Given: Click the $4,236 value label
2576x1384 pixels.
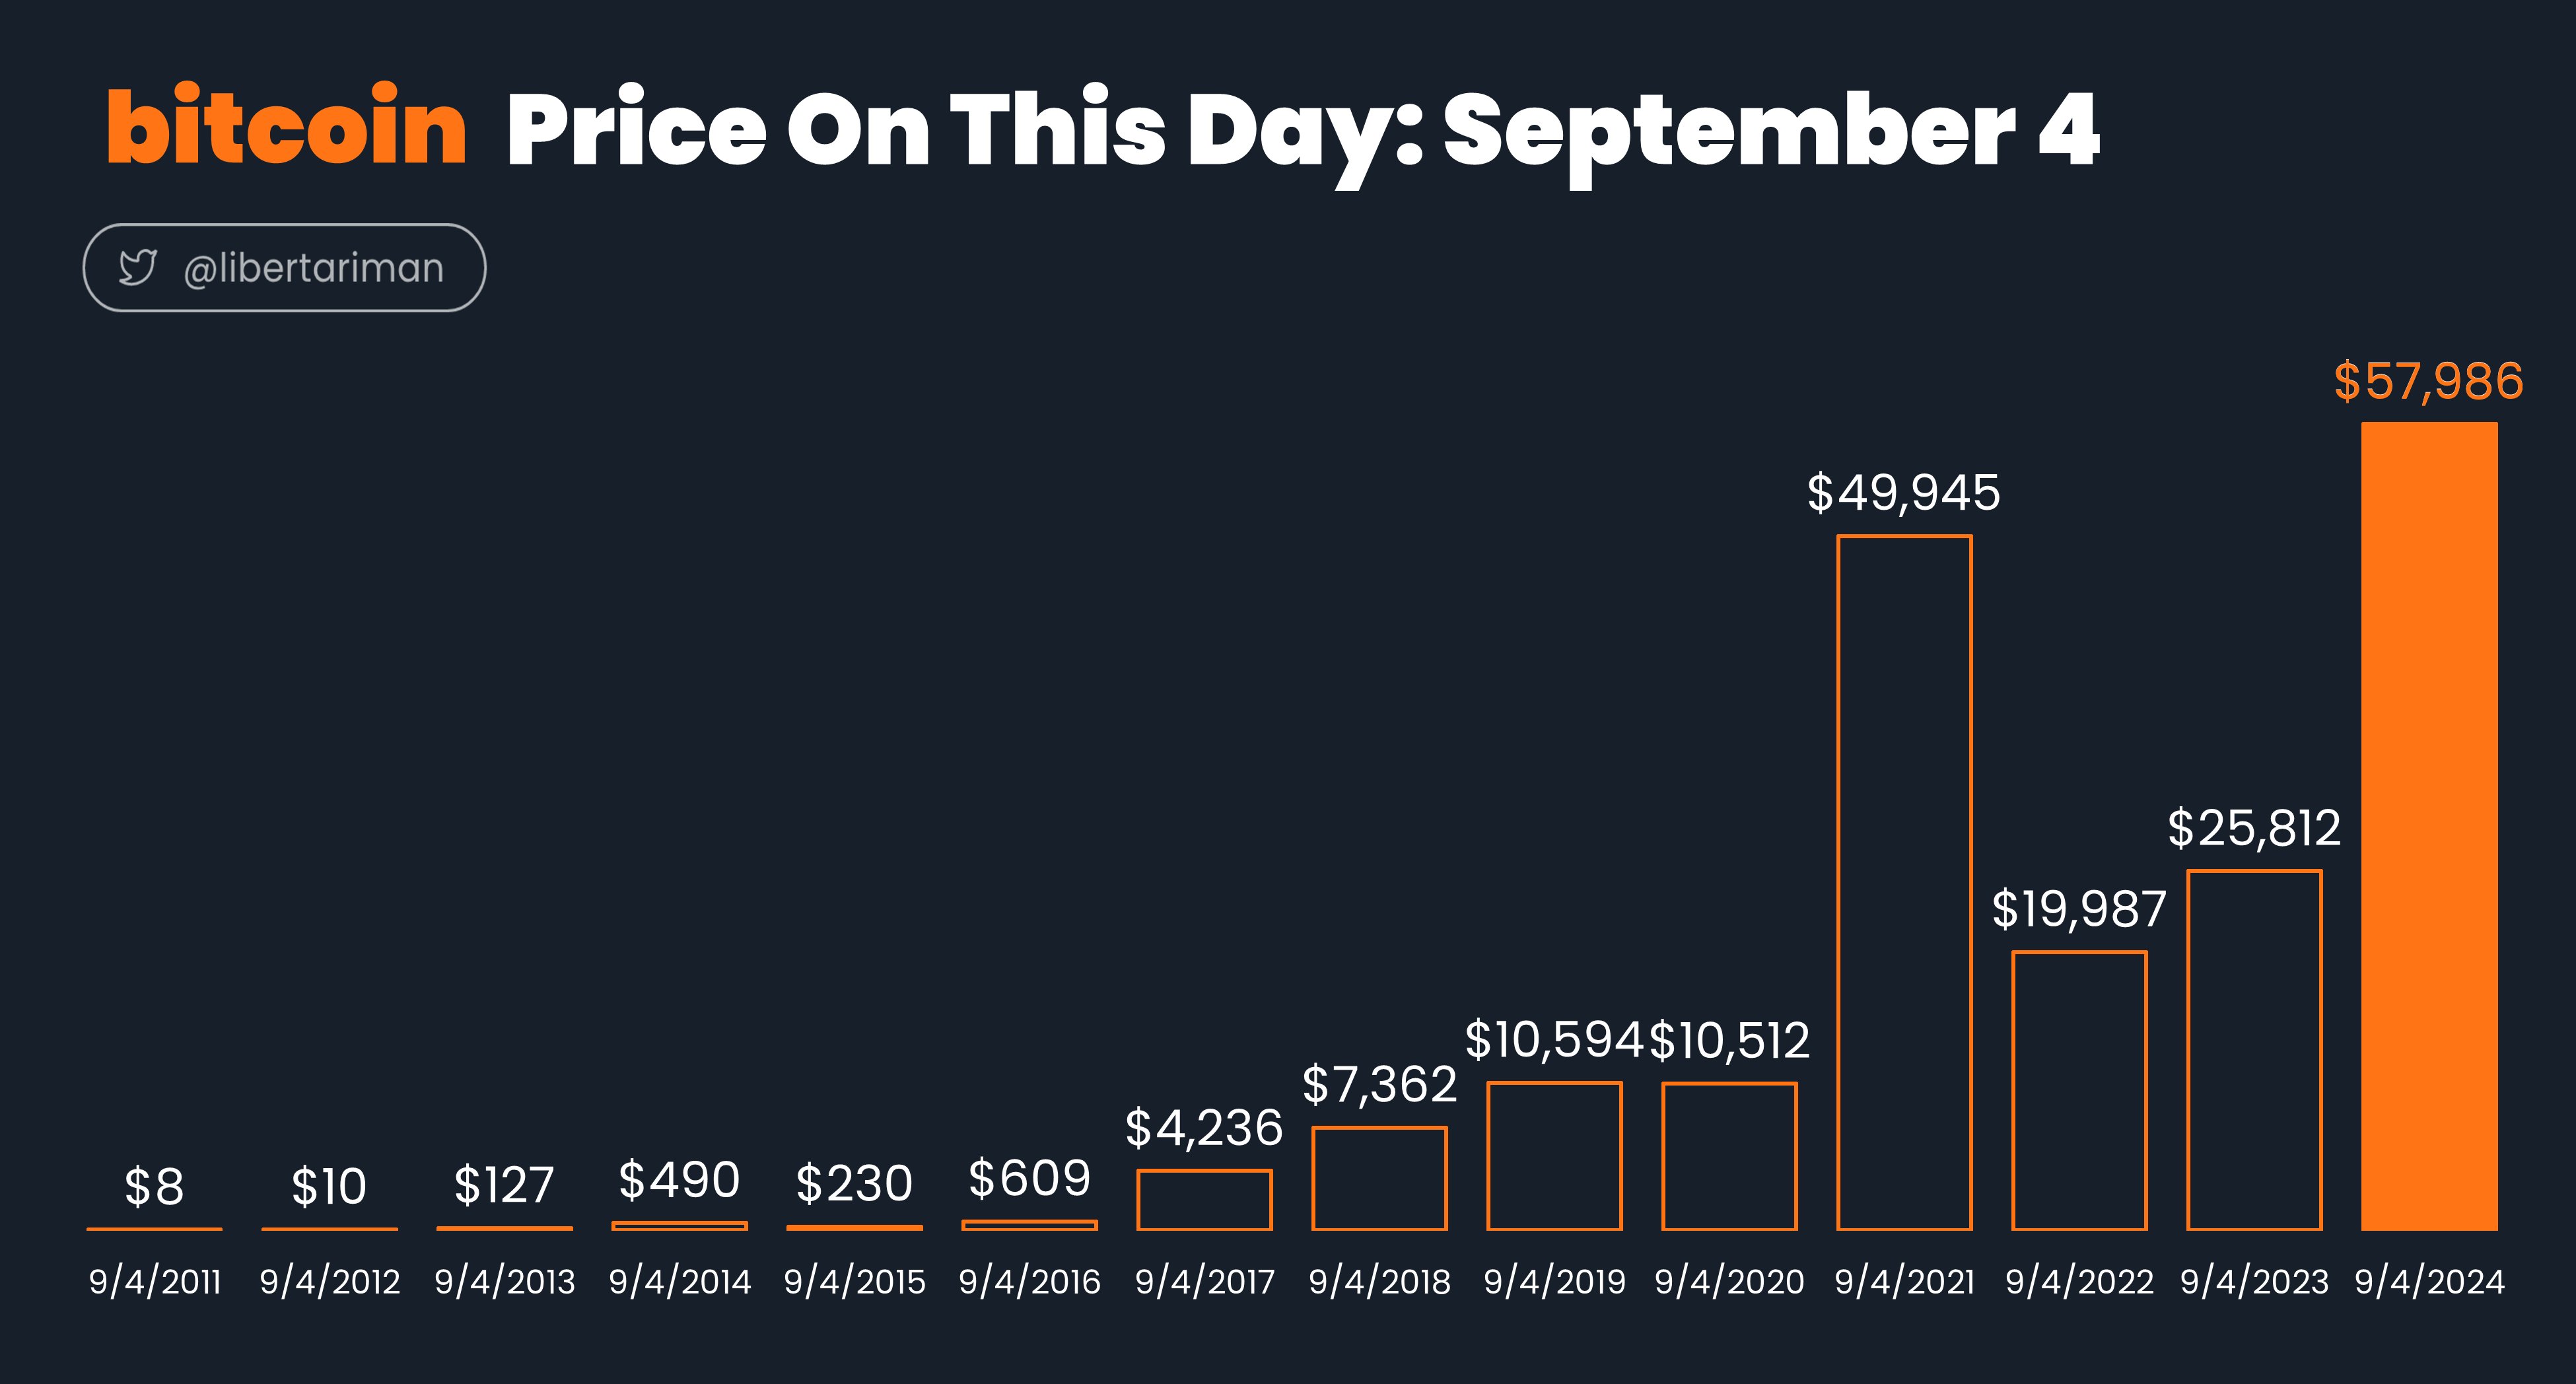Looking at the screenshot, I should 1204,1128.
